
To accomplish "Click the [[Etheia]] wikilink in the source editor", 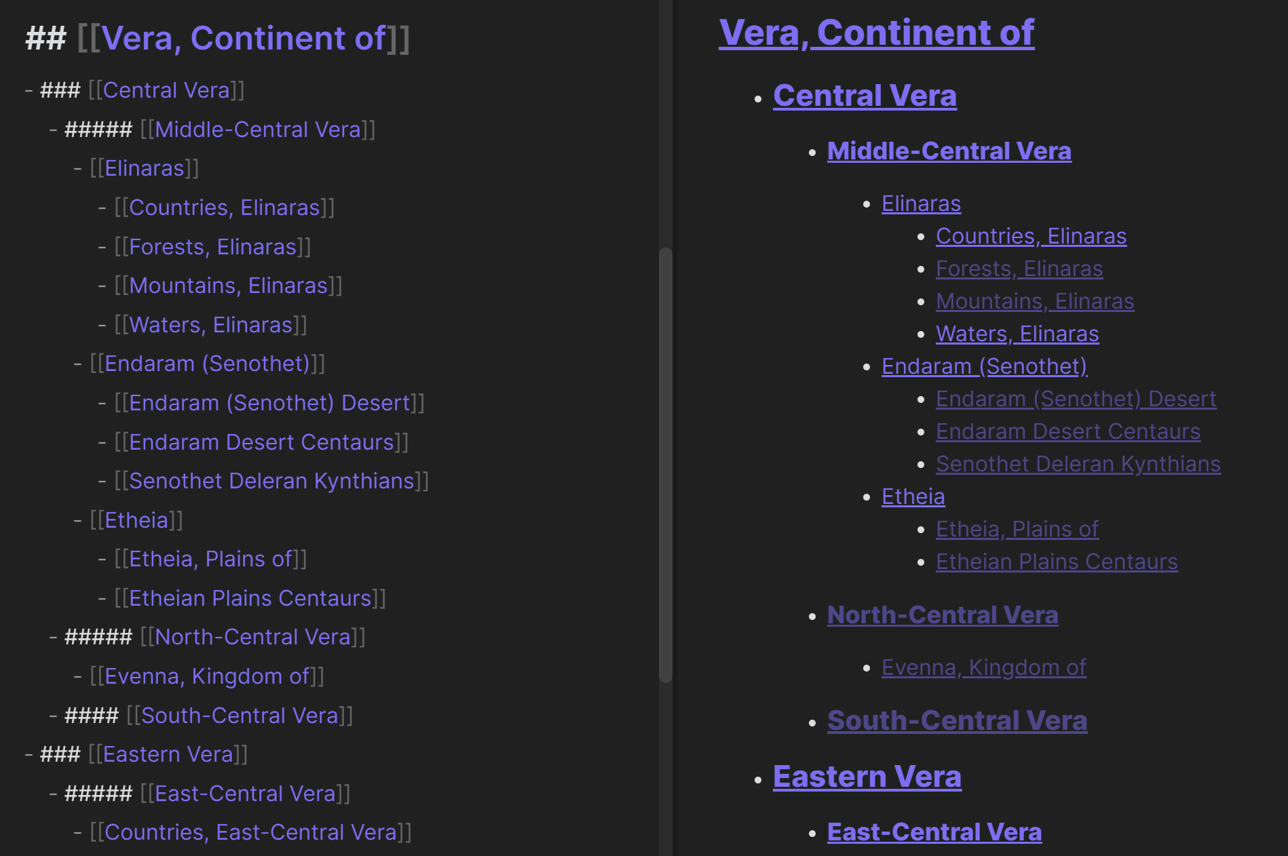I will [136, 520].
